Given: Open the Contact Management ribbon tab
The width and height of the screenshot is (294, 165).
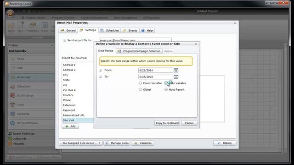Looking at the screenshot, I should tap(94, 17).
